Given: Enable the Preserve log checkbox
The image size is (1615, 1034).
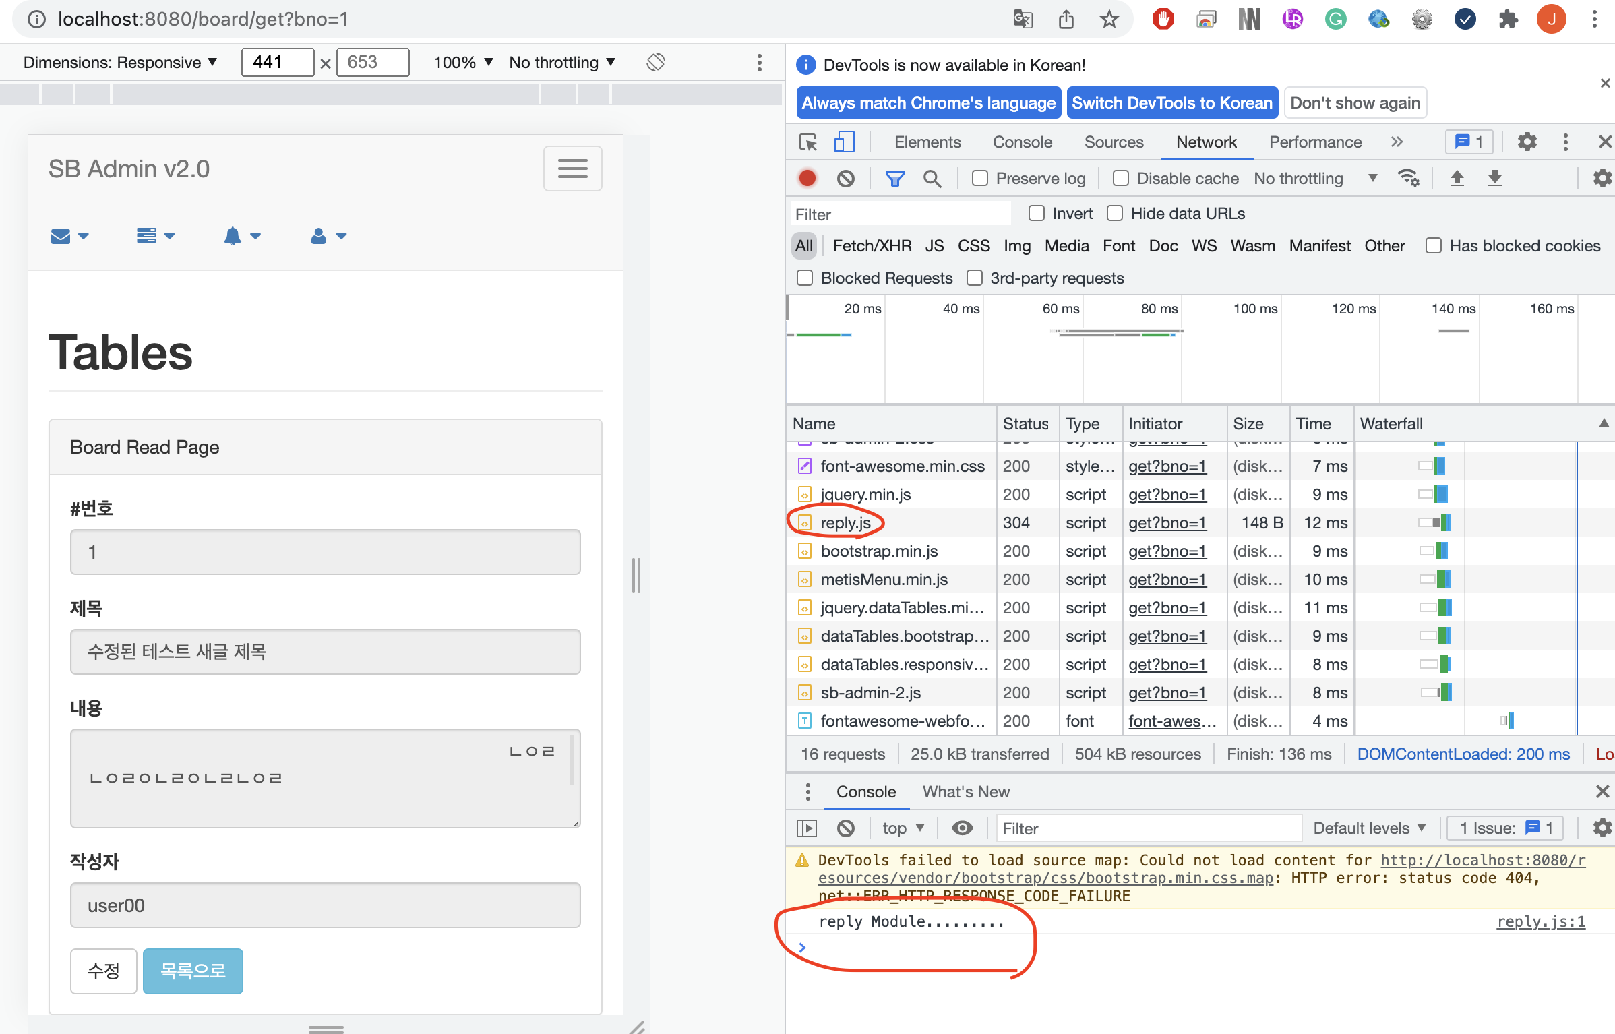Looking at the screenshot, I should pos(980,178).
